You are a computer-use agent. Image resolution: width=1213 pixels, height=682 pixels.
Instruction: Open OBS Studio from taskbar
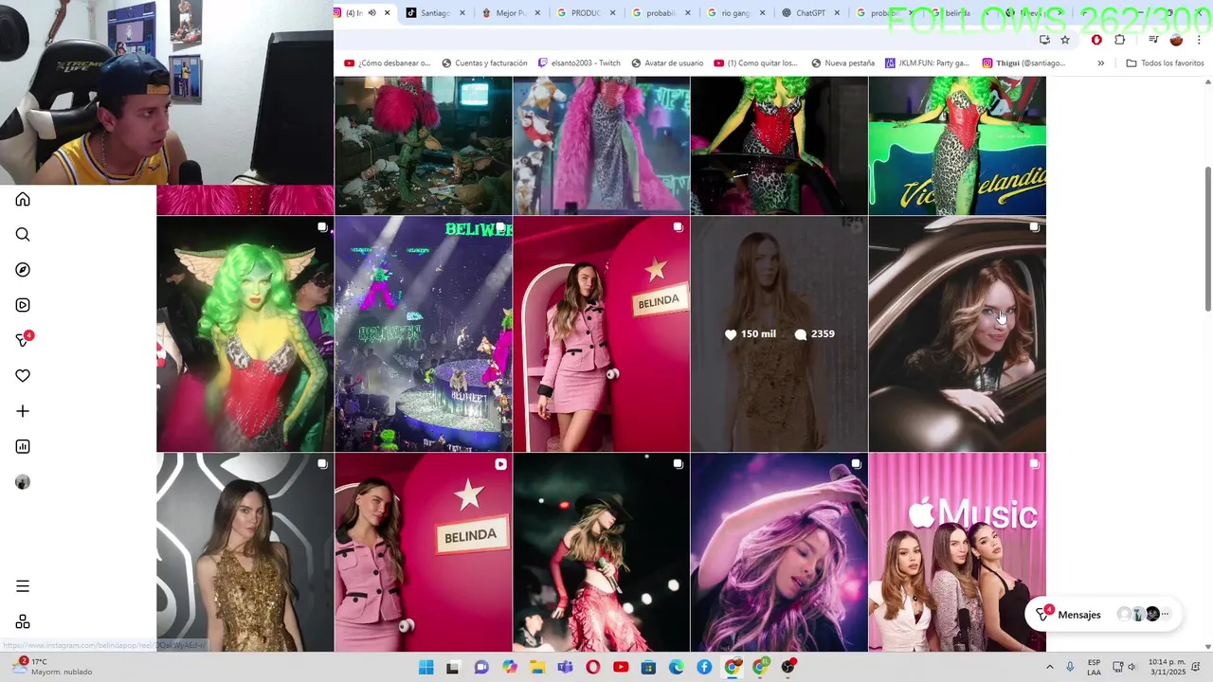click(788, 667)
